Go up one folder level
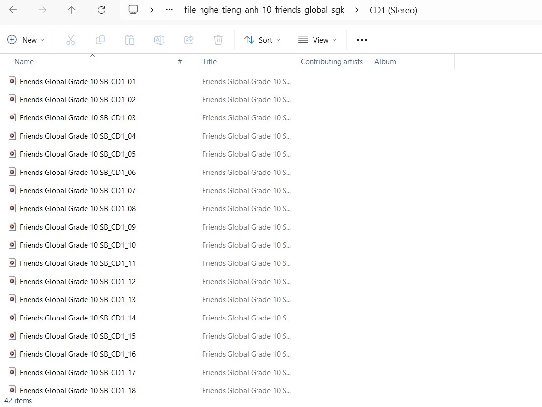542x407 pixels. tap(71, 10)
